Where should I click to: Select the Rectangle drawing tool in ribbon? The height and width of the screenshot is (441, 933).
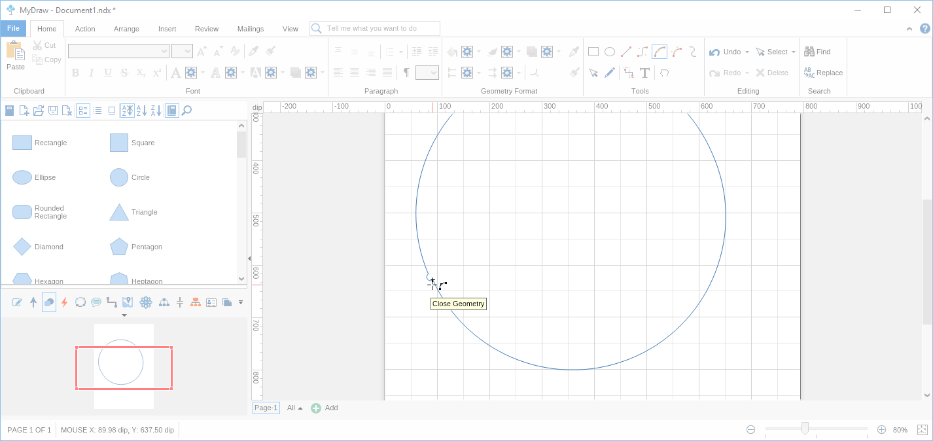tap(593, 52)
